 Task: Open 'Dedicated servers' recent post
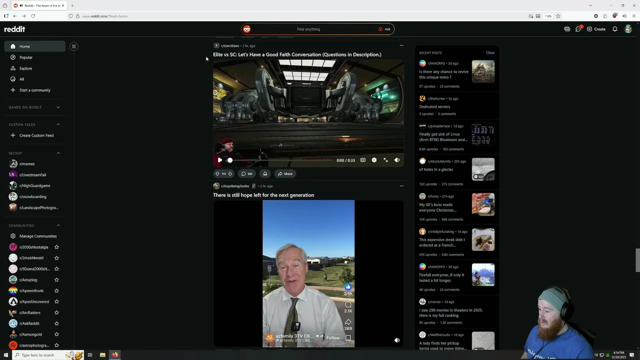pyautogui.click(x=434, y=106)
